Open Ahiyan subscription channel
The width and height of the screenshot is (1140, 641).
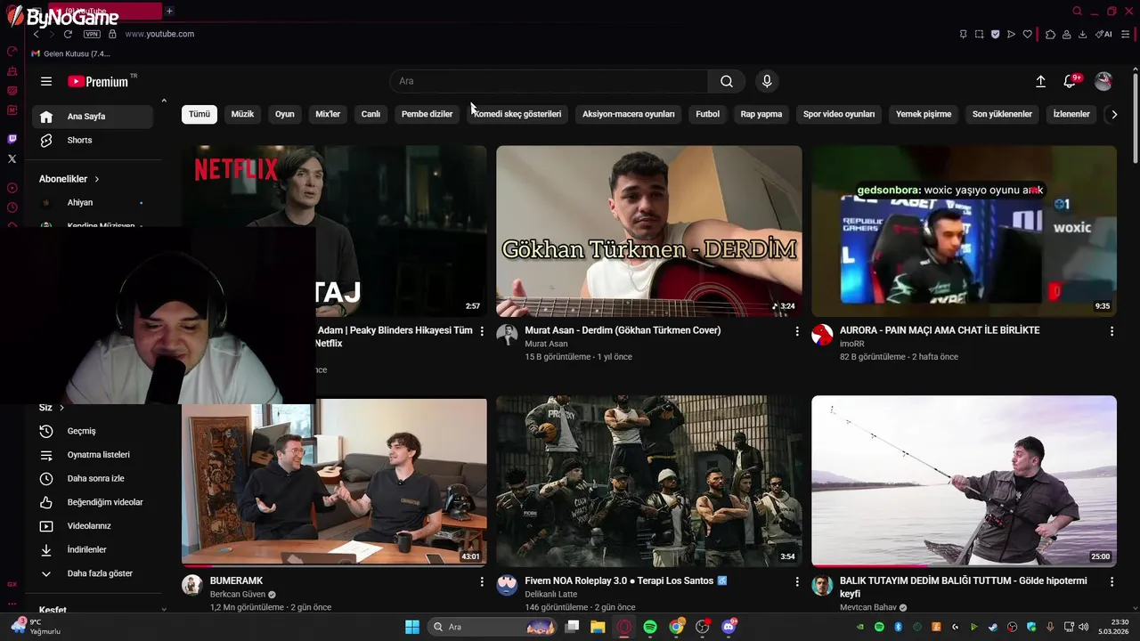tap(94, 203)
